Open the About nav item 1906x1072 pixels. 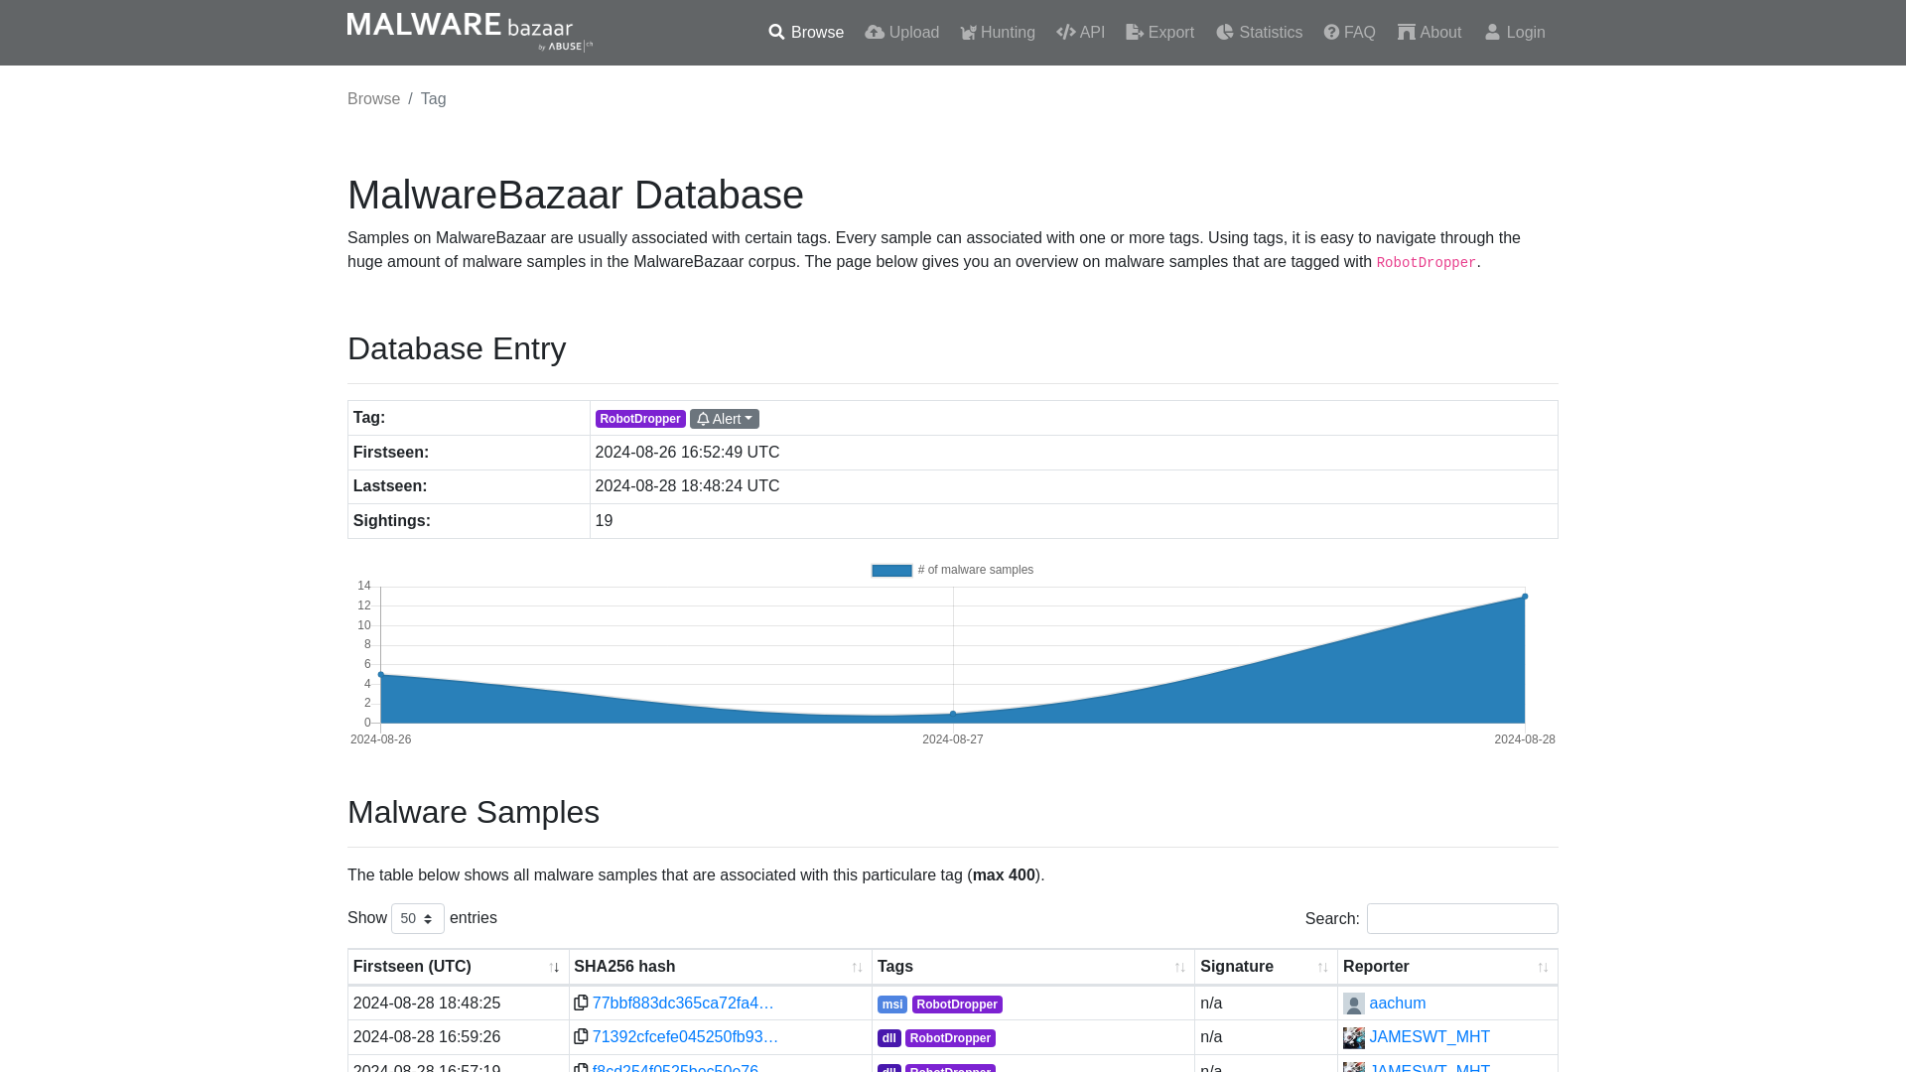[x=1429, y=33]
